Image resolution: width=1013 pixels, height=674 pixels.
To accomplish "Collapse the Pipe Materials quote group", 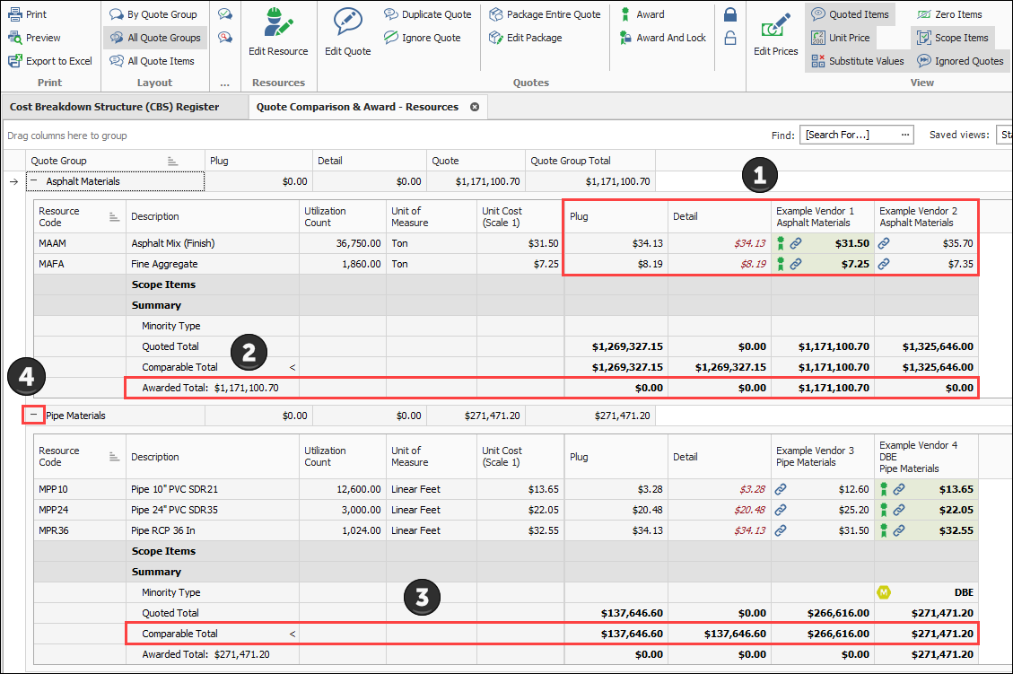I will (33, 416).
